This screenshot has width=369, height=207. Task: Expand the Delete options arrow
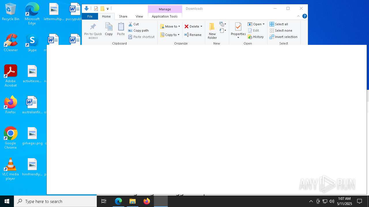coord(201,26)
